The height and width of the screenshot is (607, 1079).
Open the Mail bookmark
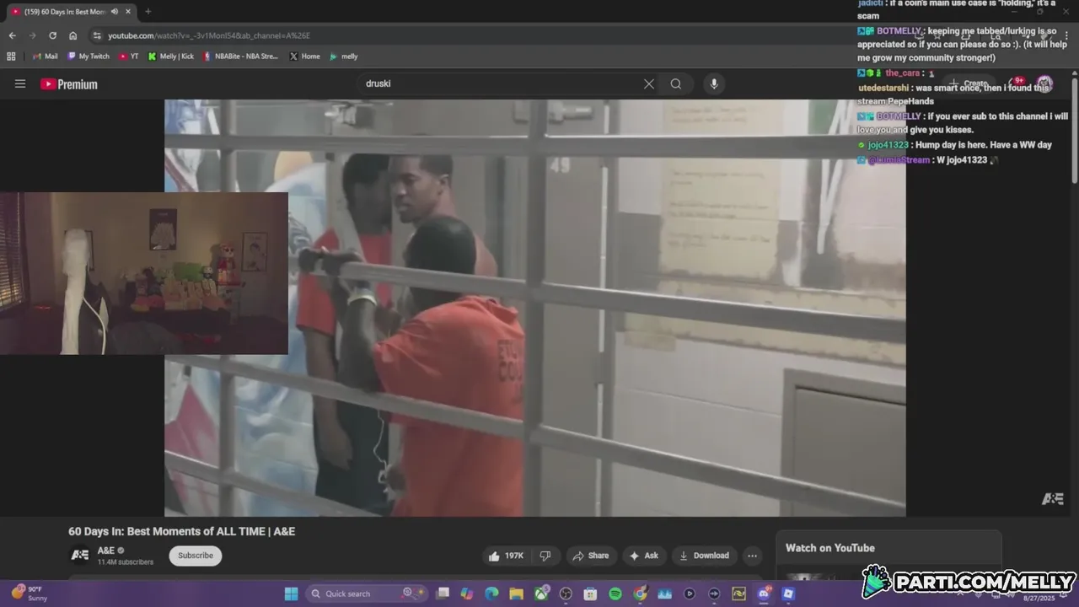pyautogui.click(x=45, y=56)
